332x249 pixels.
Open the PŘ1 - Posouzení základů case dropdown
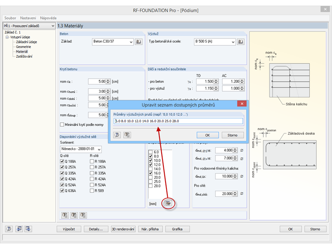coord(53,26)
